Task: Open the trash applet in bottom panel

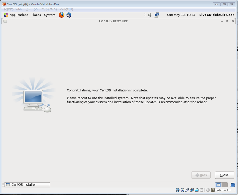Action: (233, 185)
